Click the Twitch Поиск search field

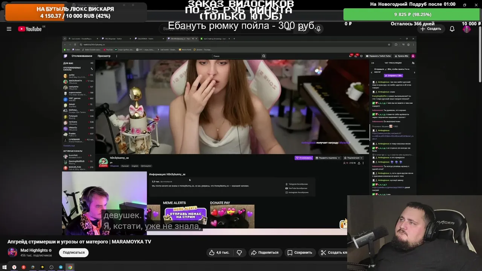click(236, 56)
